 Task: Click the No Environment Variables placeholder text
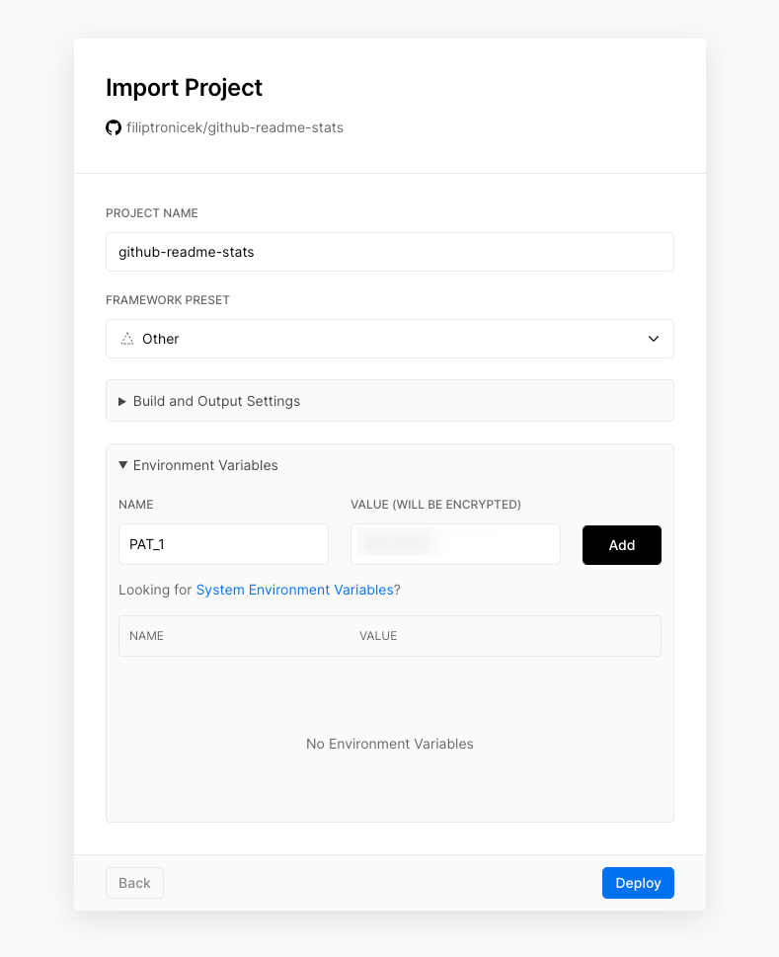pos(389,744)
